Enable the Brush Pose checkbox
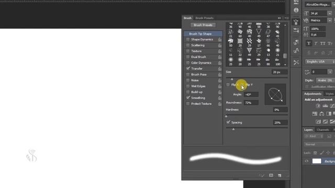 (188, 75)
